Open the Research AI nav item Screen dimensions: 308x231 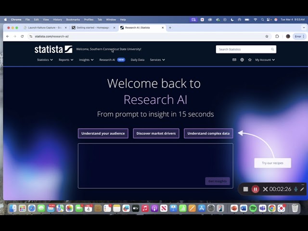(112, 60)
